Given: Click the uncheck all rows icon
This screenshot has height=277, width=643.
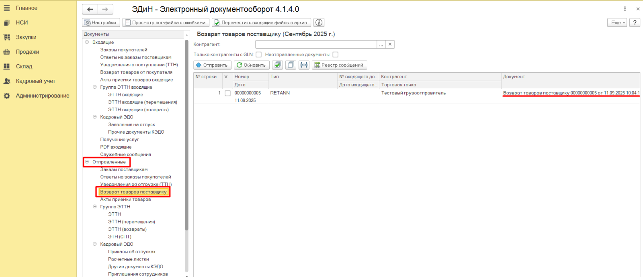Looking at the screenshot, I should pos(291,65).
